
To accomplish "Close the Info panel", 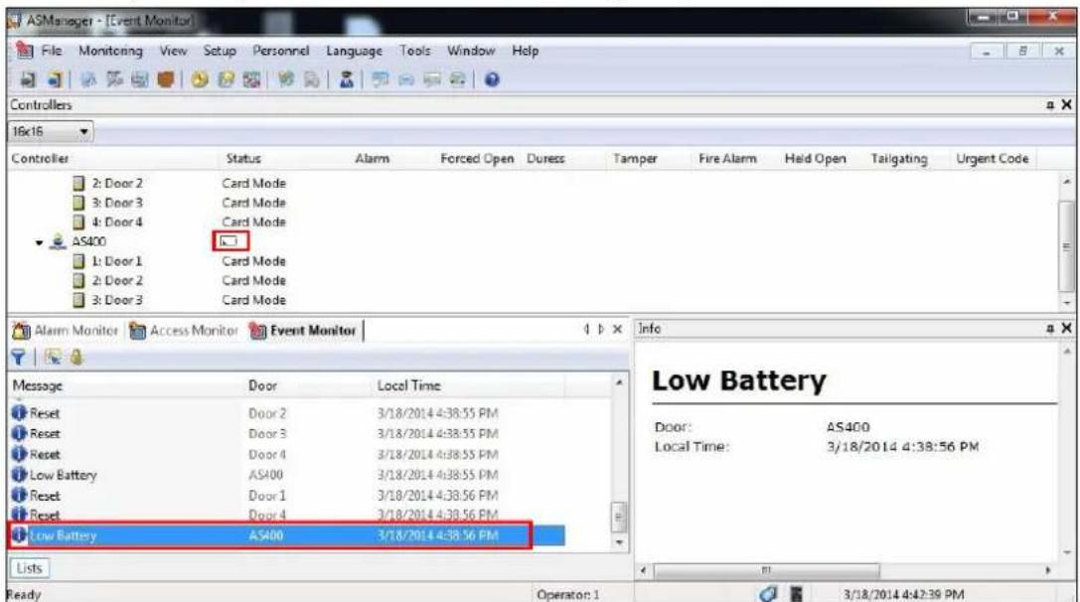I will tap(1066, 329).
